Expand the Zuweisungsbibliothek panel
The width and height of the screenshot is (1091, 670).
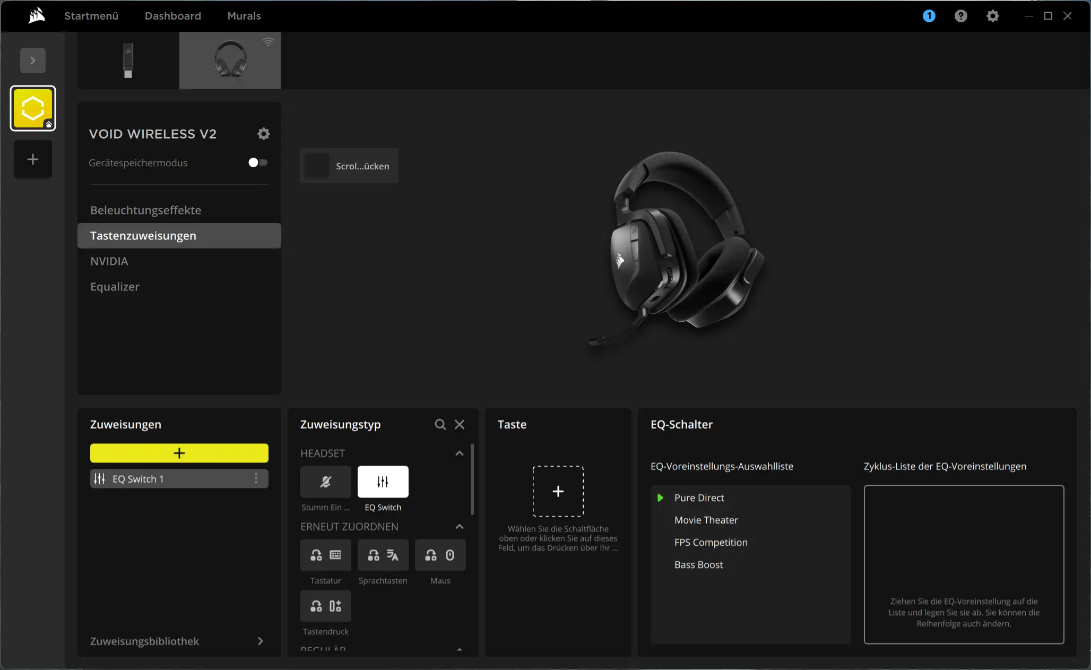click(260, 641)
